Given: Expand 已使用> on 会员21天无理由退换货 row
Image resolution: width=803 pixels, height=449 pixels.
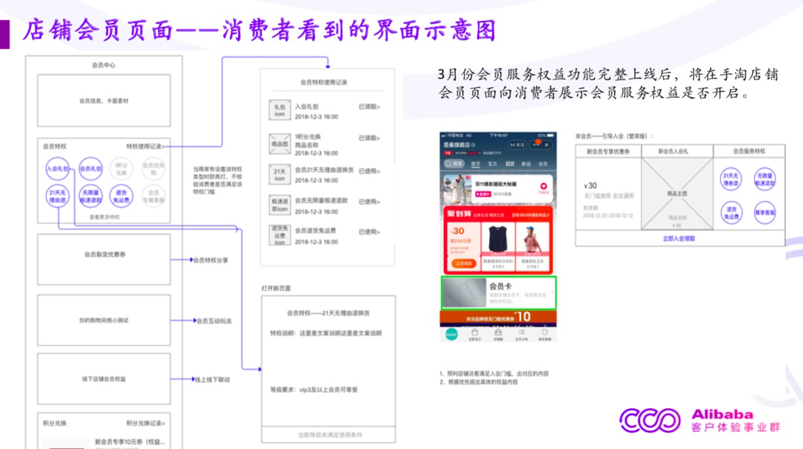Looking at the screenshot, I should point(369,171).
